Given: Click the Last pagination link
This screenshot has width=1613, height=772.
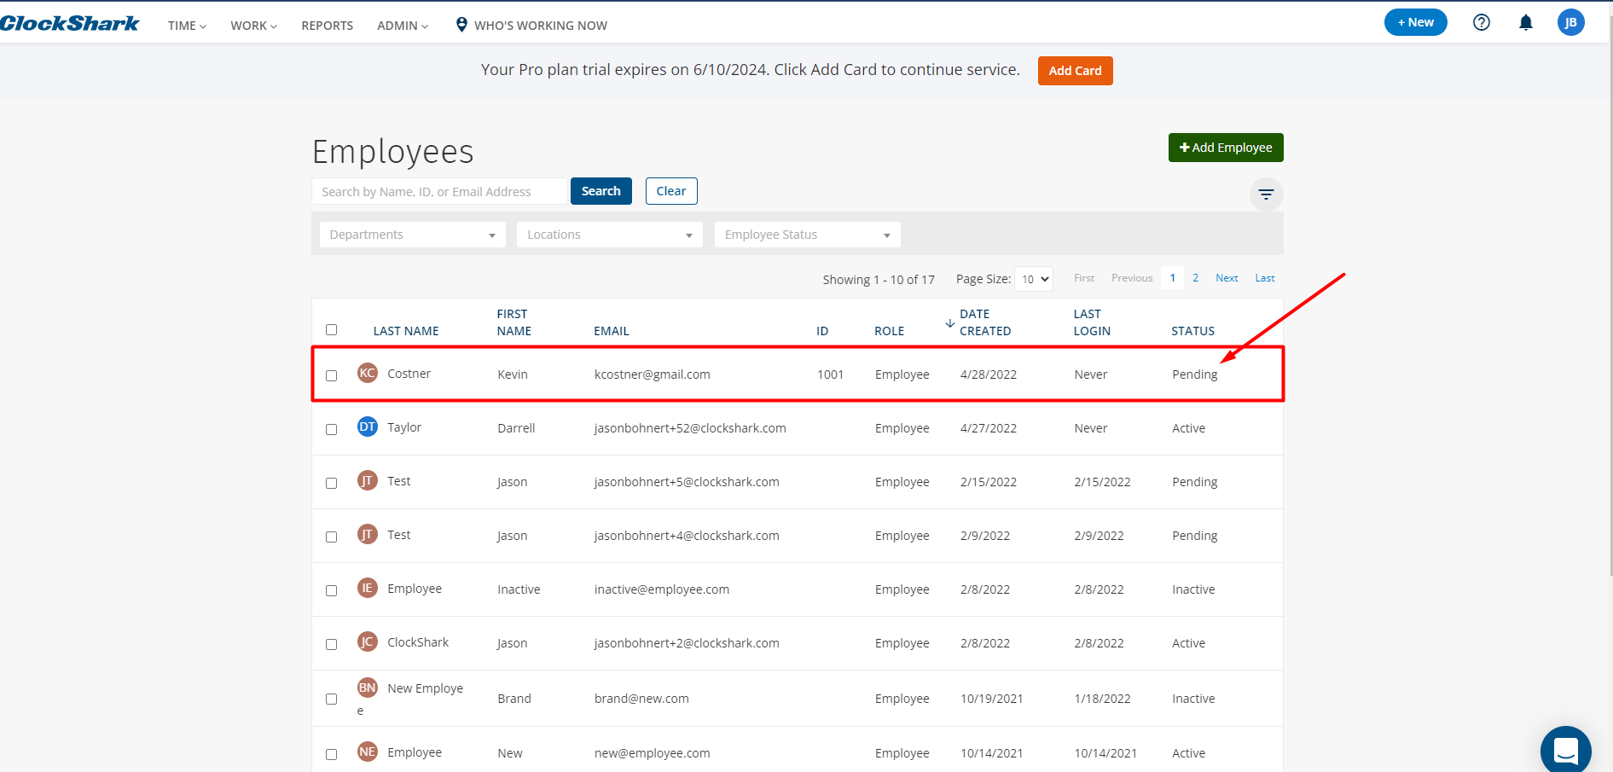Looking at the screenshot, I should (x=1265, y=278).
